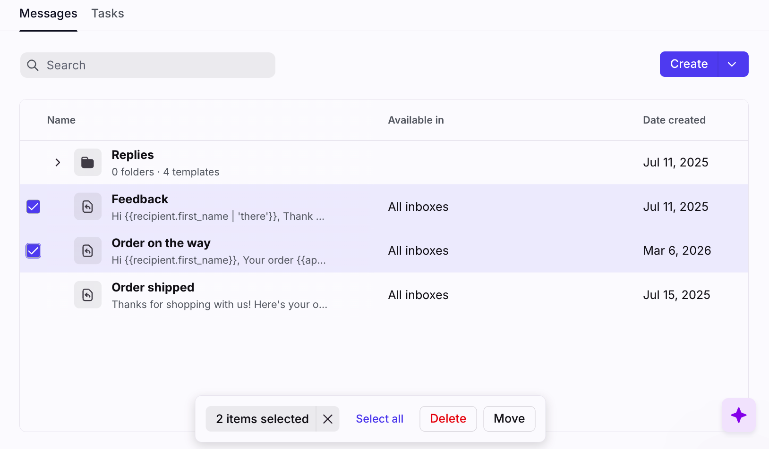Click the Select all link

coord(379,419)
